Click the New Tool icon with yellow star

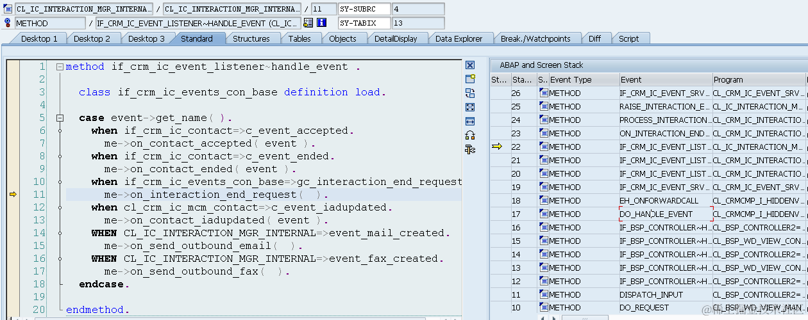tap(470, 79)
